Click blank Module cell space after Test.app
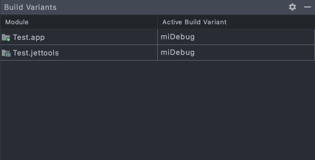Viewport: 315px width, 160px height. (101, 37)
